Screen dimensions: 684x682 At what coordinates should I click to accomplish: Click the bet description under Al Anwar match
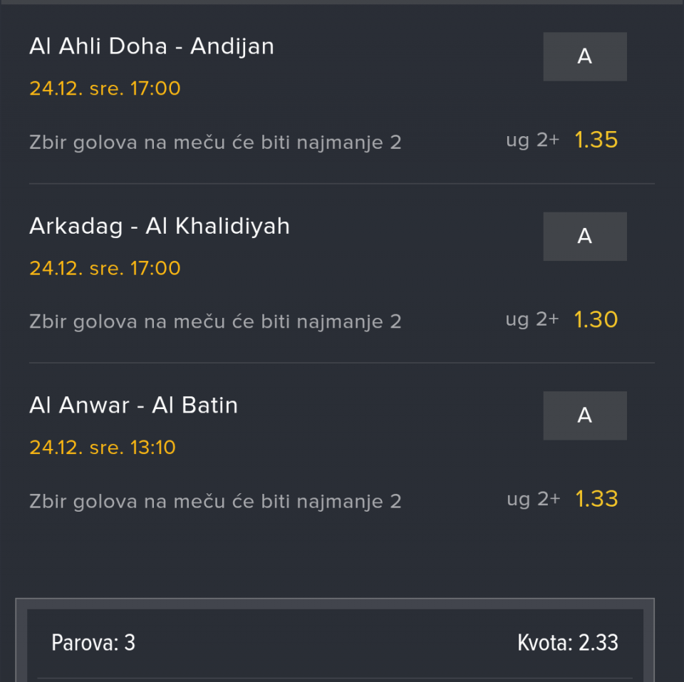[x=215, y=502]
